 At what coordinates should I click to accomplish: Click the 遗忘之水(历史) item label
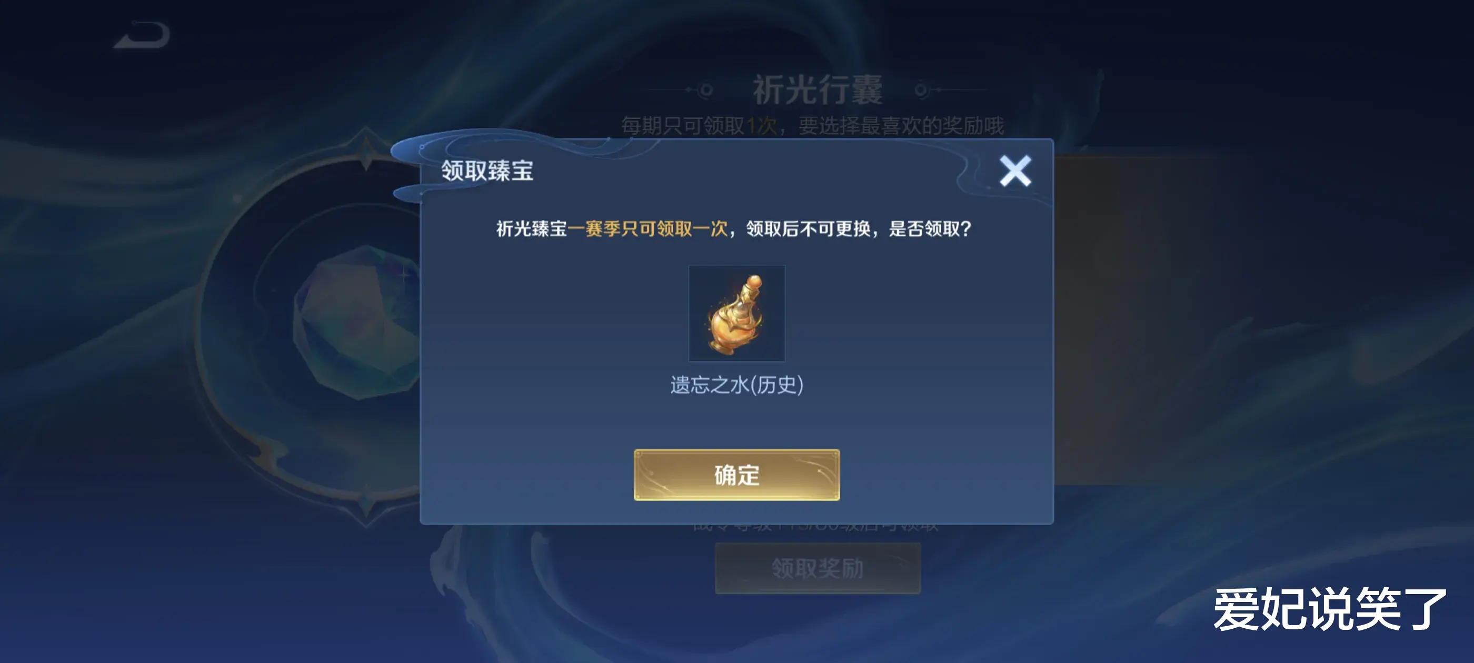(x=736, y=385)
